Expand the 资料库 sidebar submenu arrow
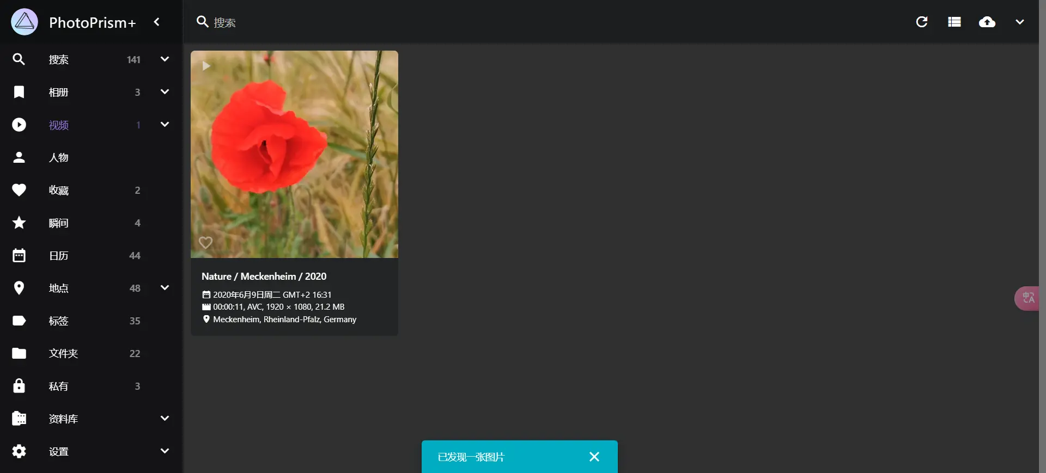Image resolution: width=1046 pixels, height=473 pixels. tap(165, 418)
